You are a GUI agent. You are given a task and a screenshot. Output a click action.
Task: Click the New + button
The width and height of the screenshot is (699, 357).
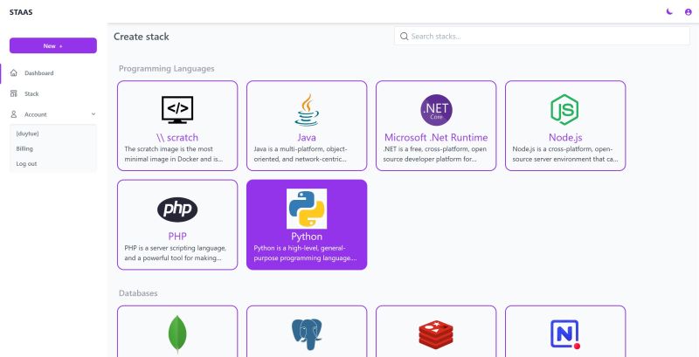53,45
